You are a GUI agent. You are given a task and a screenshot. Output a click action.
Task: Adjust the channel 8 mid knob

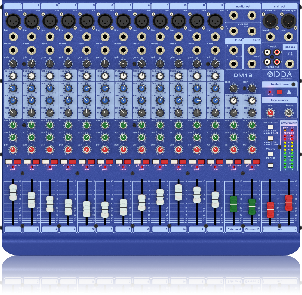[x=142, y=100]
